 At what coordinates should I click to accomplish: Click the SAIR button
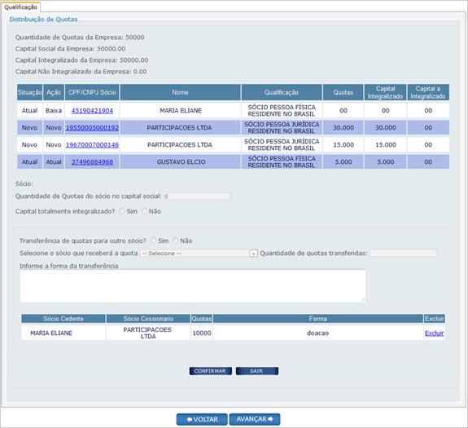[x=257, y=371]
